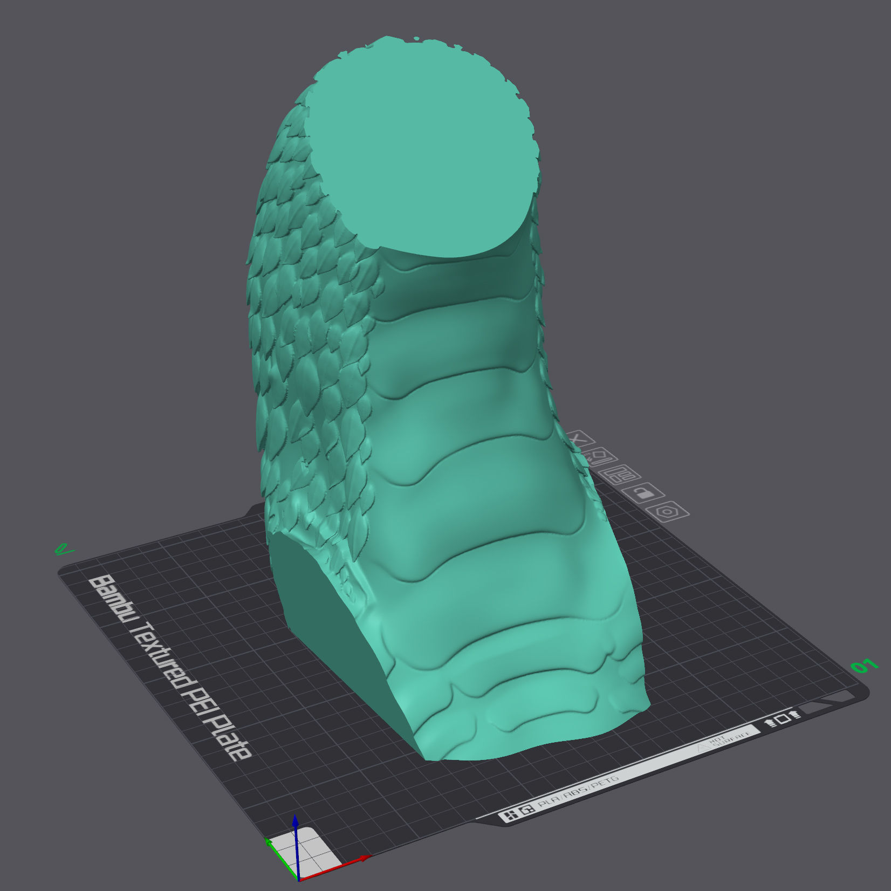Click the green "01" plate number
The image size is (891, 891).
(865, 666)
